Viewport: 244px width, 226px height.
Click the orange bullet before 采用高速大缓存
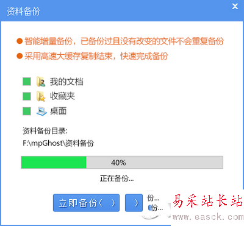point(20,56)
